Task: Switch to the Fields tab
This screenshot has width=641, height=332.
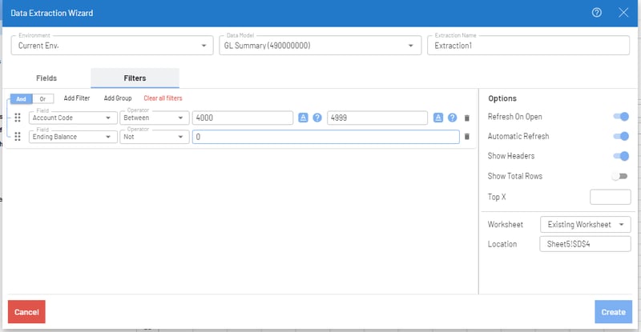Action: [x=46, y=78]
